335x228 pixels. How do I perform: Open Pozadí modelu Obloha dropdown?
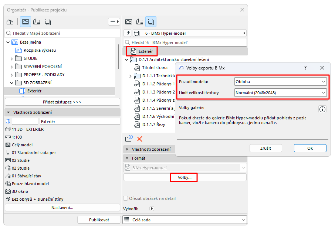[x=281, y=82]
